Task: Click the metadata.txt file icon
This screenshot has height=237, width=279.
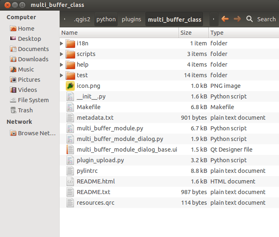Action: point(70,118)
